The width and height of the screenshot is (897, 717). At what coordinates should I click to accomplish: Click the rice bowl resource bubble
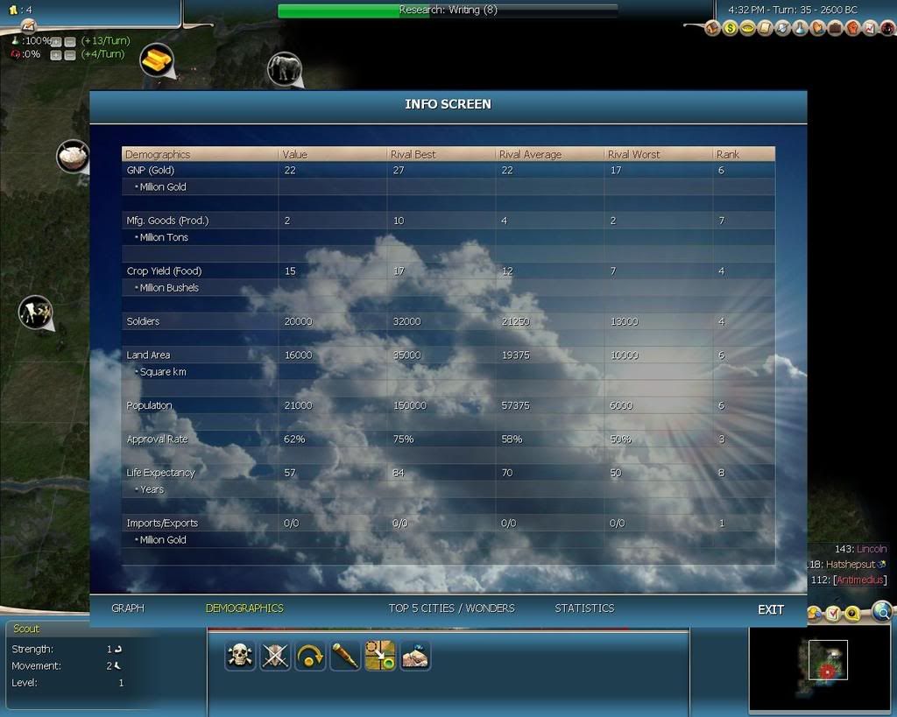pos(73,156)
